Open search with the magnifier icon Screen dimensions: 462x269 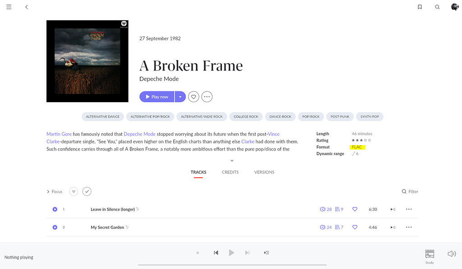click(437, 7)
